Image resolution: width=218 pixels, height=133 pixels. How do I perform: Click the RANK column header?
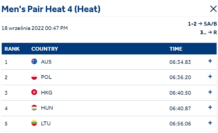pyautogui.click(x=12, y=49)
